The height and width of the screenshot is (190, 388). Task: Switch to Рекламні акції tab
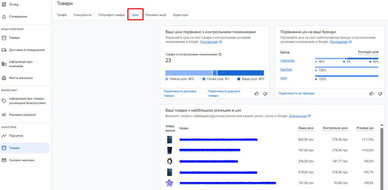click(156, 15)
